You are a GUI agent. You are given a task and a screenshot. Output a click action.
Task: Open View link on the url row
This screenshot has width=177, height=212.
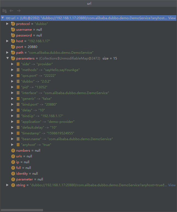(172, 18)
